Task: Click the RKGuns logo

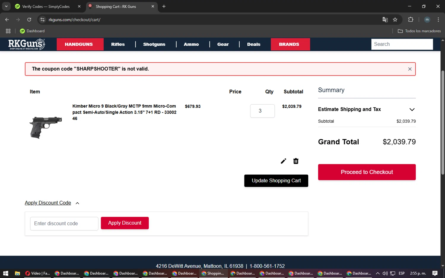Action: point(27,44)
